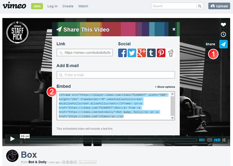The width and height of the screenshot is (233, 166).
Task: Share on Twitter
Action: 132,53
